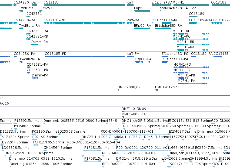Click the MCPH1-RB transcript label
The width and height of the screenshot is (230, 168).
[x=185, y=42]
